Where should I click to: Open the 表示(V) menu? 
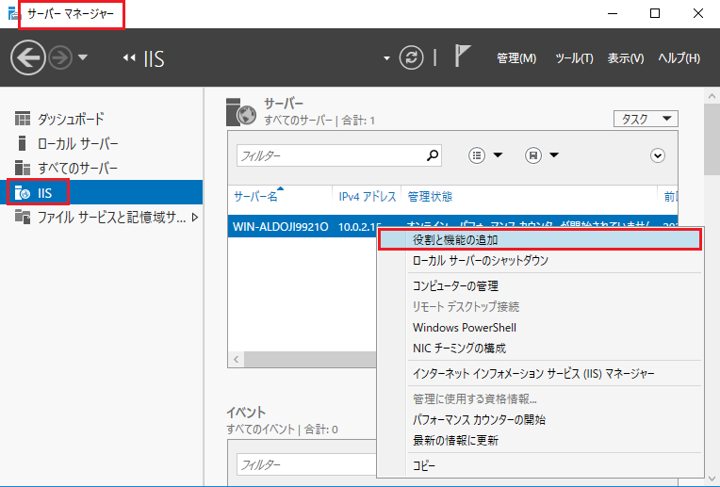coord(626,58)
